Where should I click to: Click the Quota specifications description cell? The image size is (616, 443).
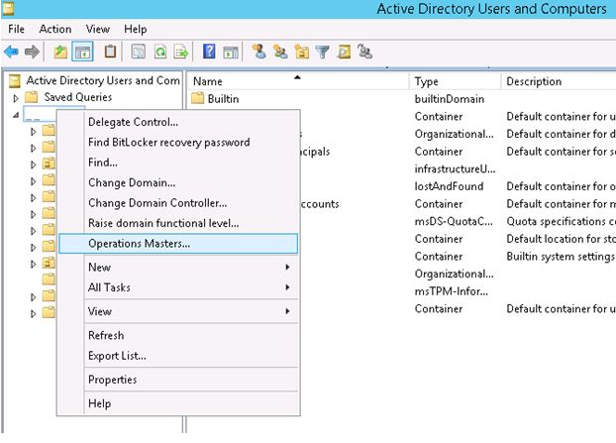[561, 221]
